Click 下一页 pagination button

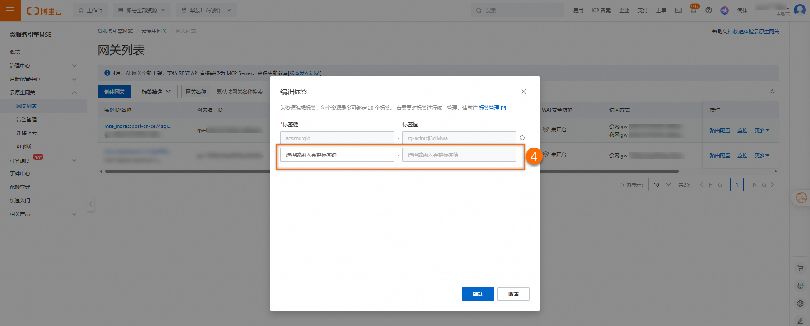763,185
